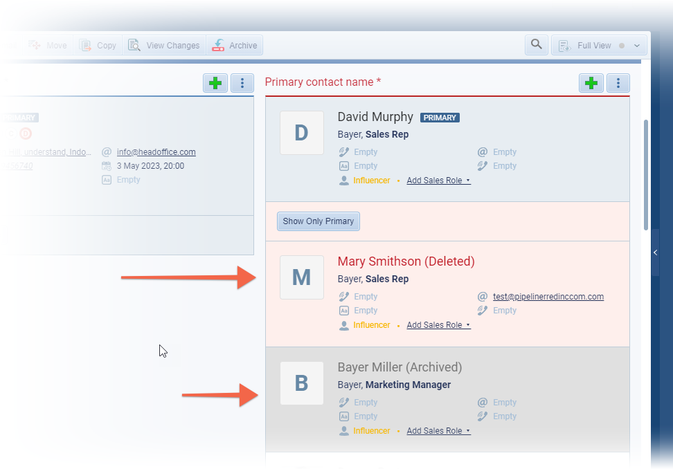This screenshot has height=469, width=673.
Task: Click phone icon in David Murphy's card
Action: 344,152
